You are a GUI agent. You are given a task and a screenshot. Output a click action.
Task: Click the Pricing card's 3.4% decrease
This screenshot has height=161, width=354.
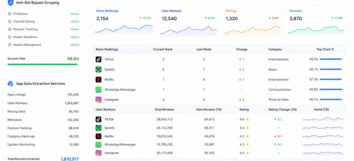(x=273, y=18)
